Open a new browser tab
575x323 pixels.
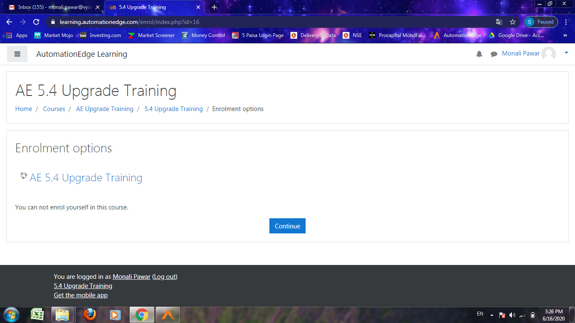point(214,7)
